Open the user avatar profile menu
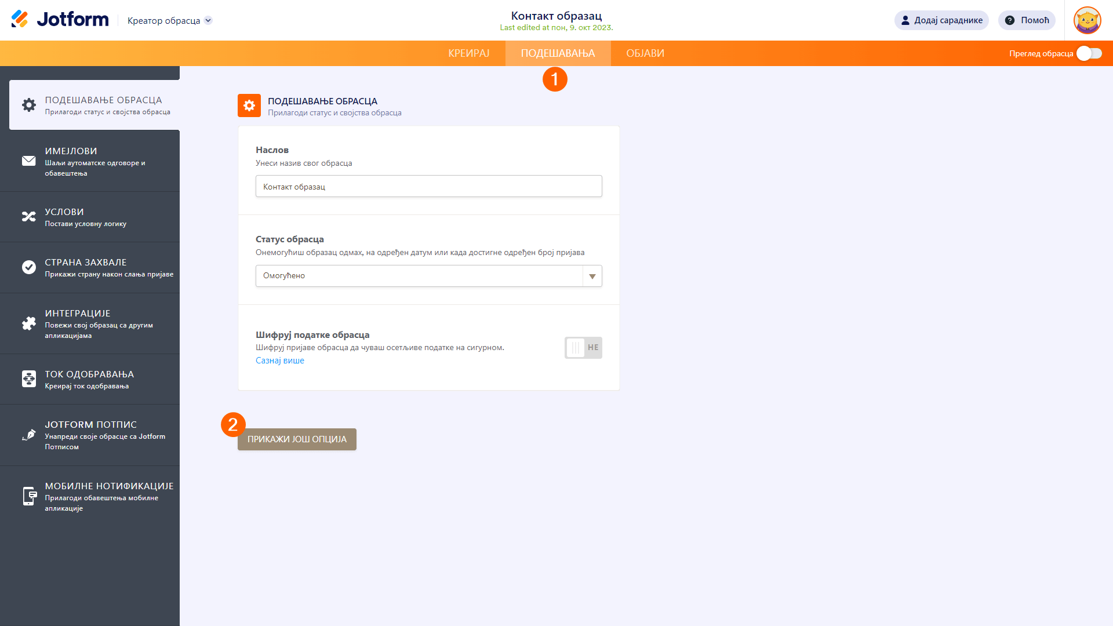Screen dimensions: 1113x626 point(1087,20)
